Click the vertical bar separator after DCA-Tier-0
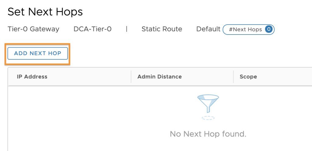312x151 pixels. (126, 29)
